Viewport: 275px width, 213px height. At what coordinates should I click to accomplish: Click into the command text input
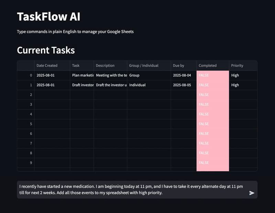131,190
